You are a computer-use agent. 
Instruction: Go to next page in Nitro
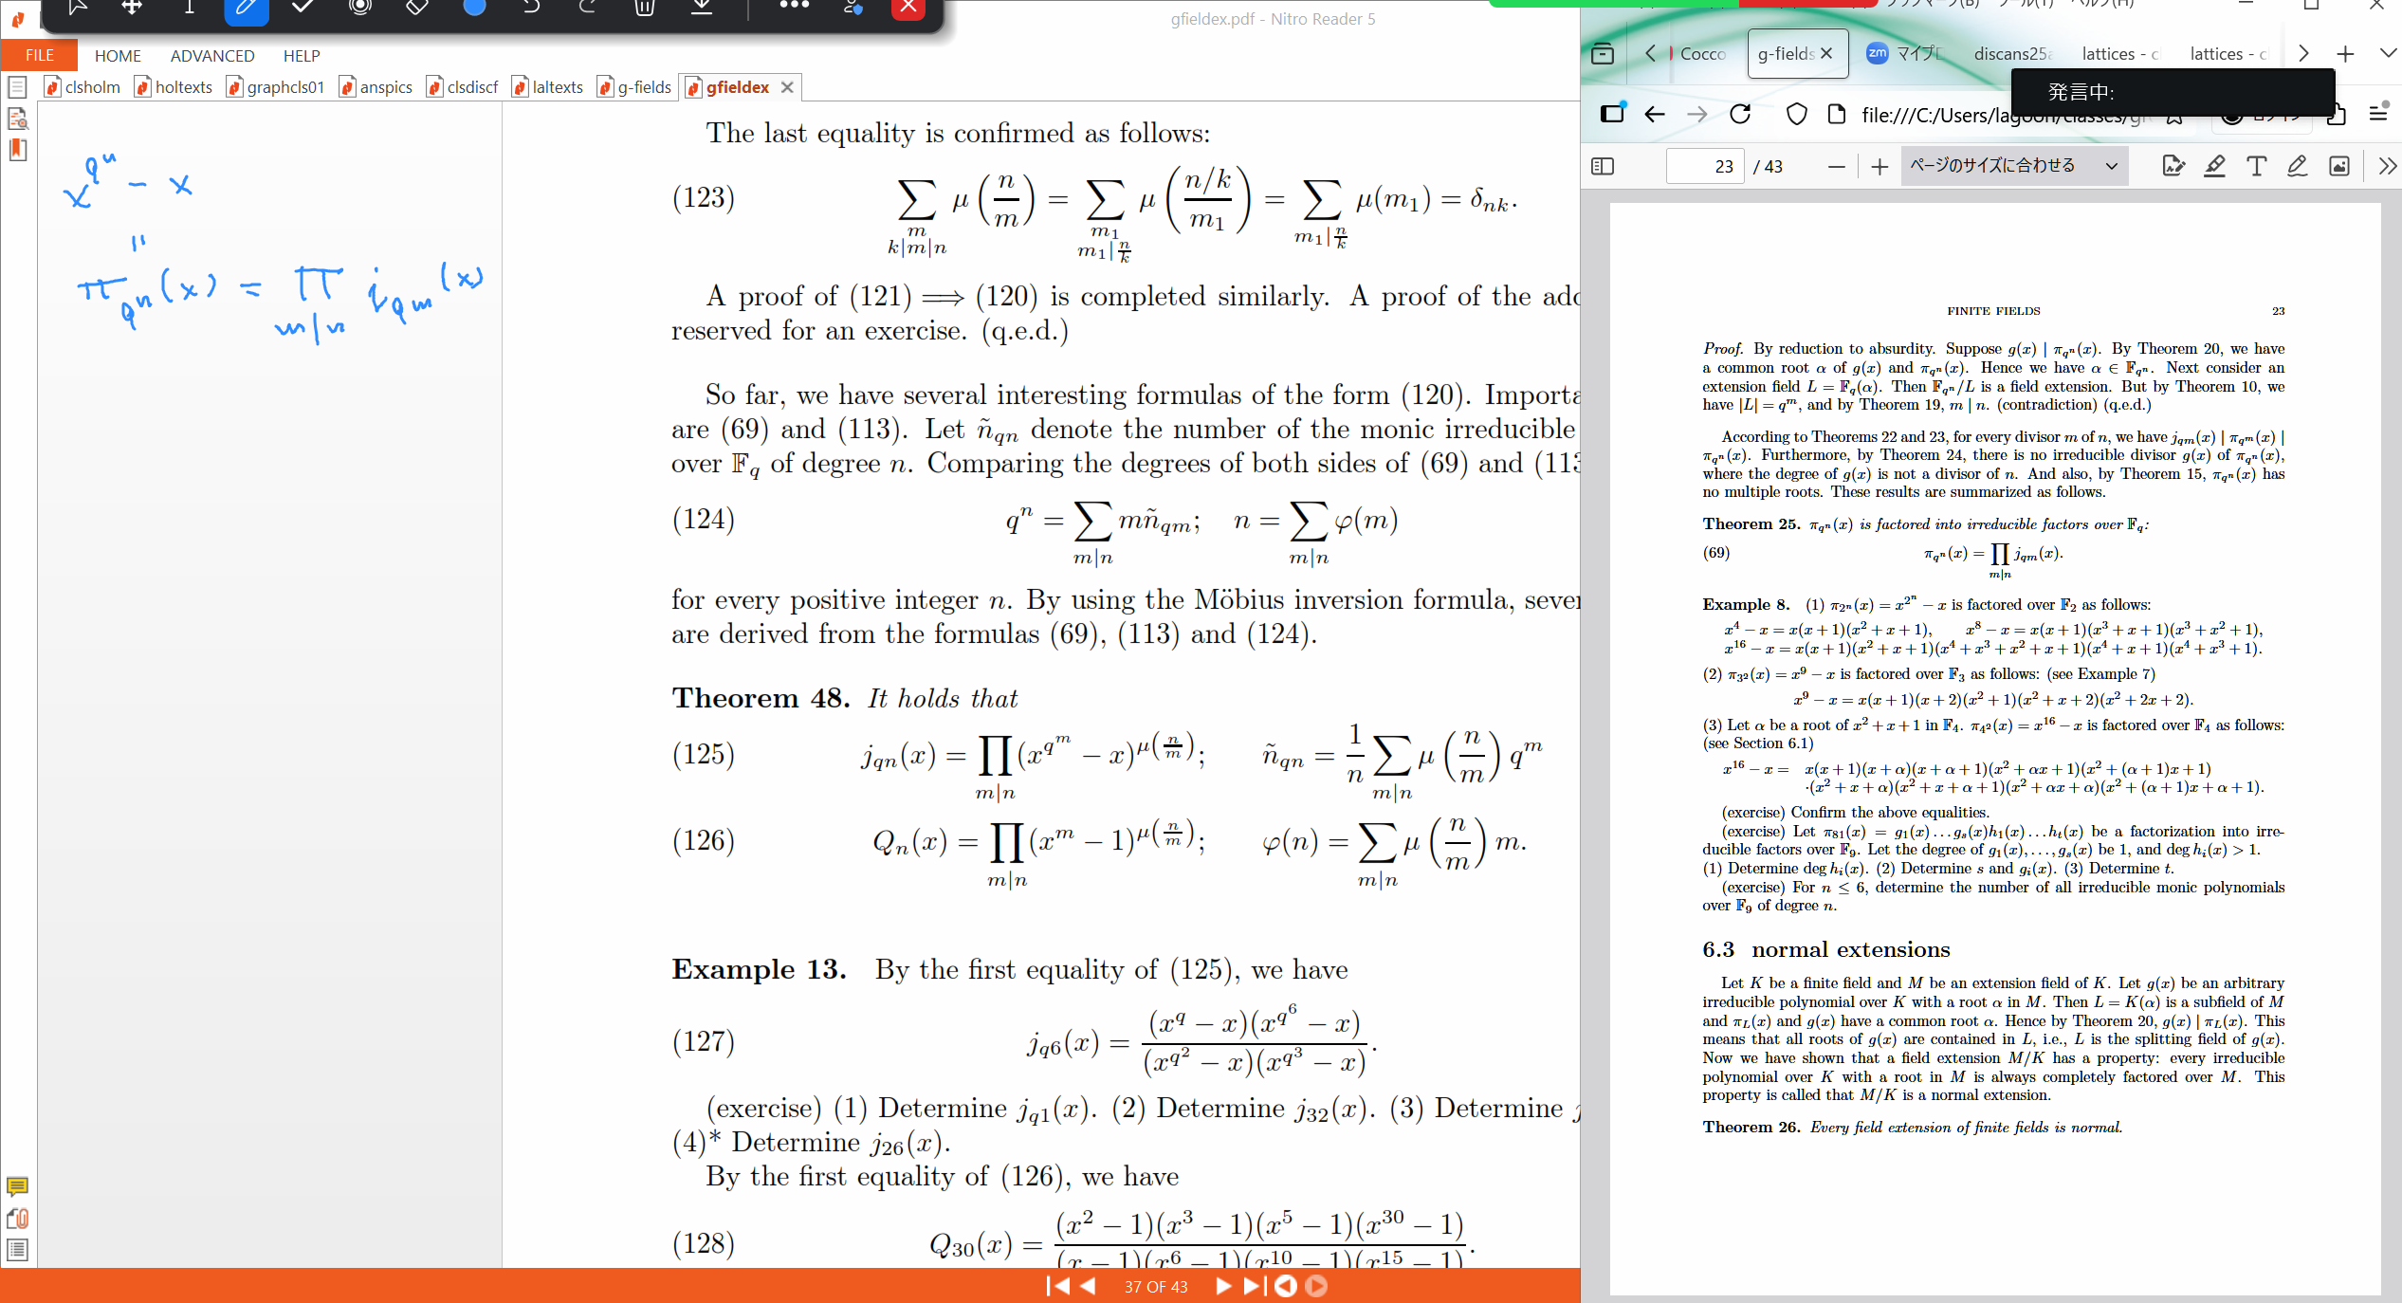pyautogui.click(x=1222, y=1286)
